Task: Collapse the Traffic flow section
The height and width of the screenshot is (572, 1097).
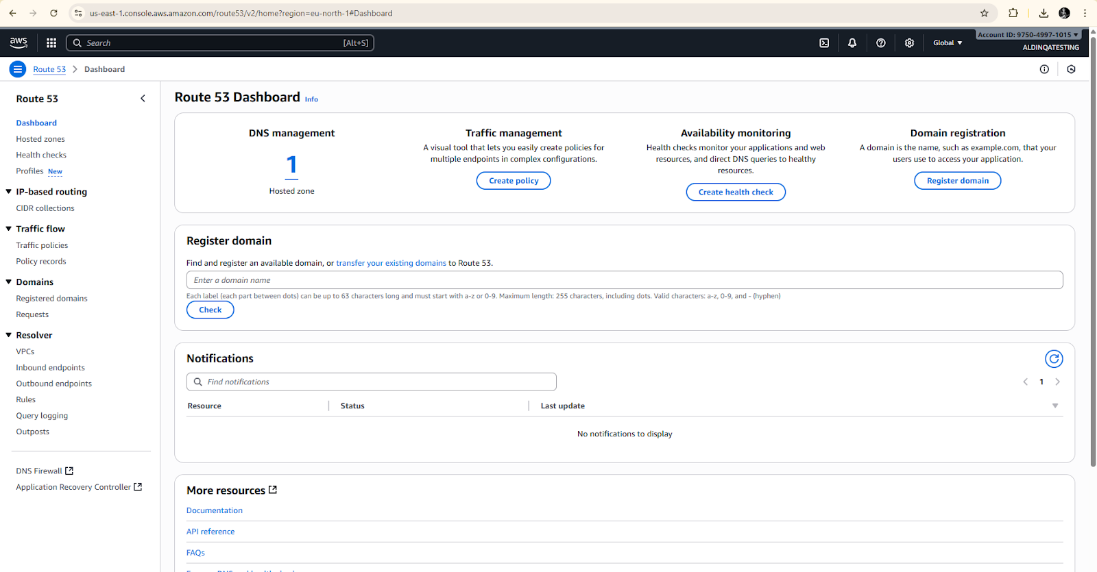Action: (x=9, y=229)
